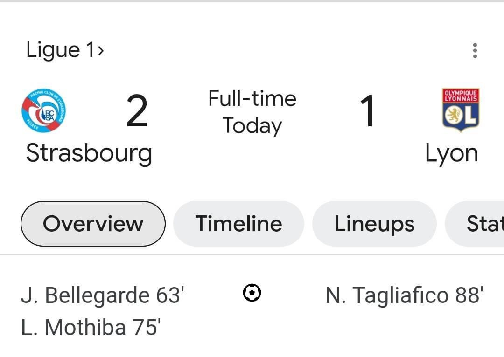The image size is (504, 357).
Task: Open the Ligue 1 league link
Action: point(65,50)
